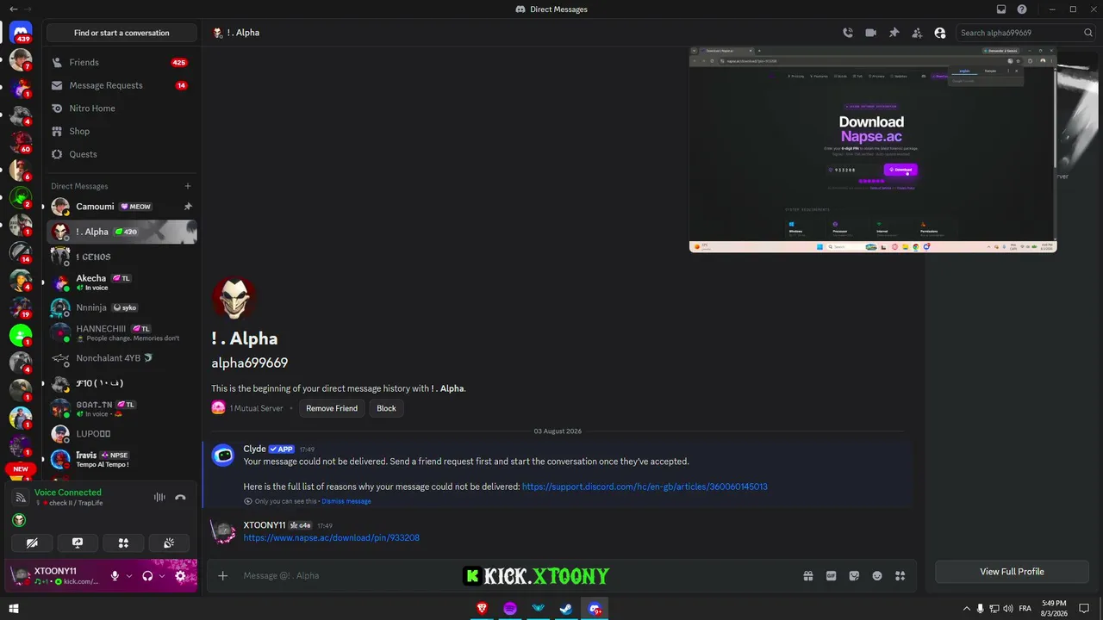Open the Windows Start menu
Image resolution: width=1103 pixels, height=620 pixels.
[x=14, y=609]
